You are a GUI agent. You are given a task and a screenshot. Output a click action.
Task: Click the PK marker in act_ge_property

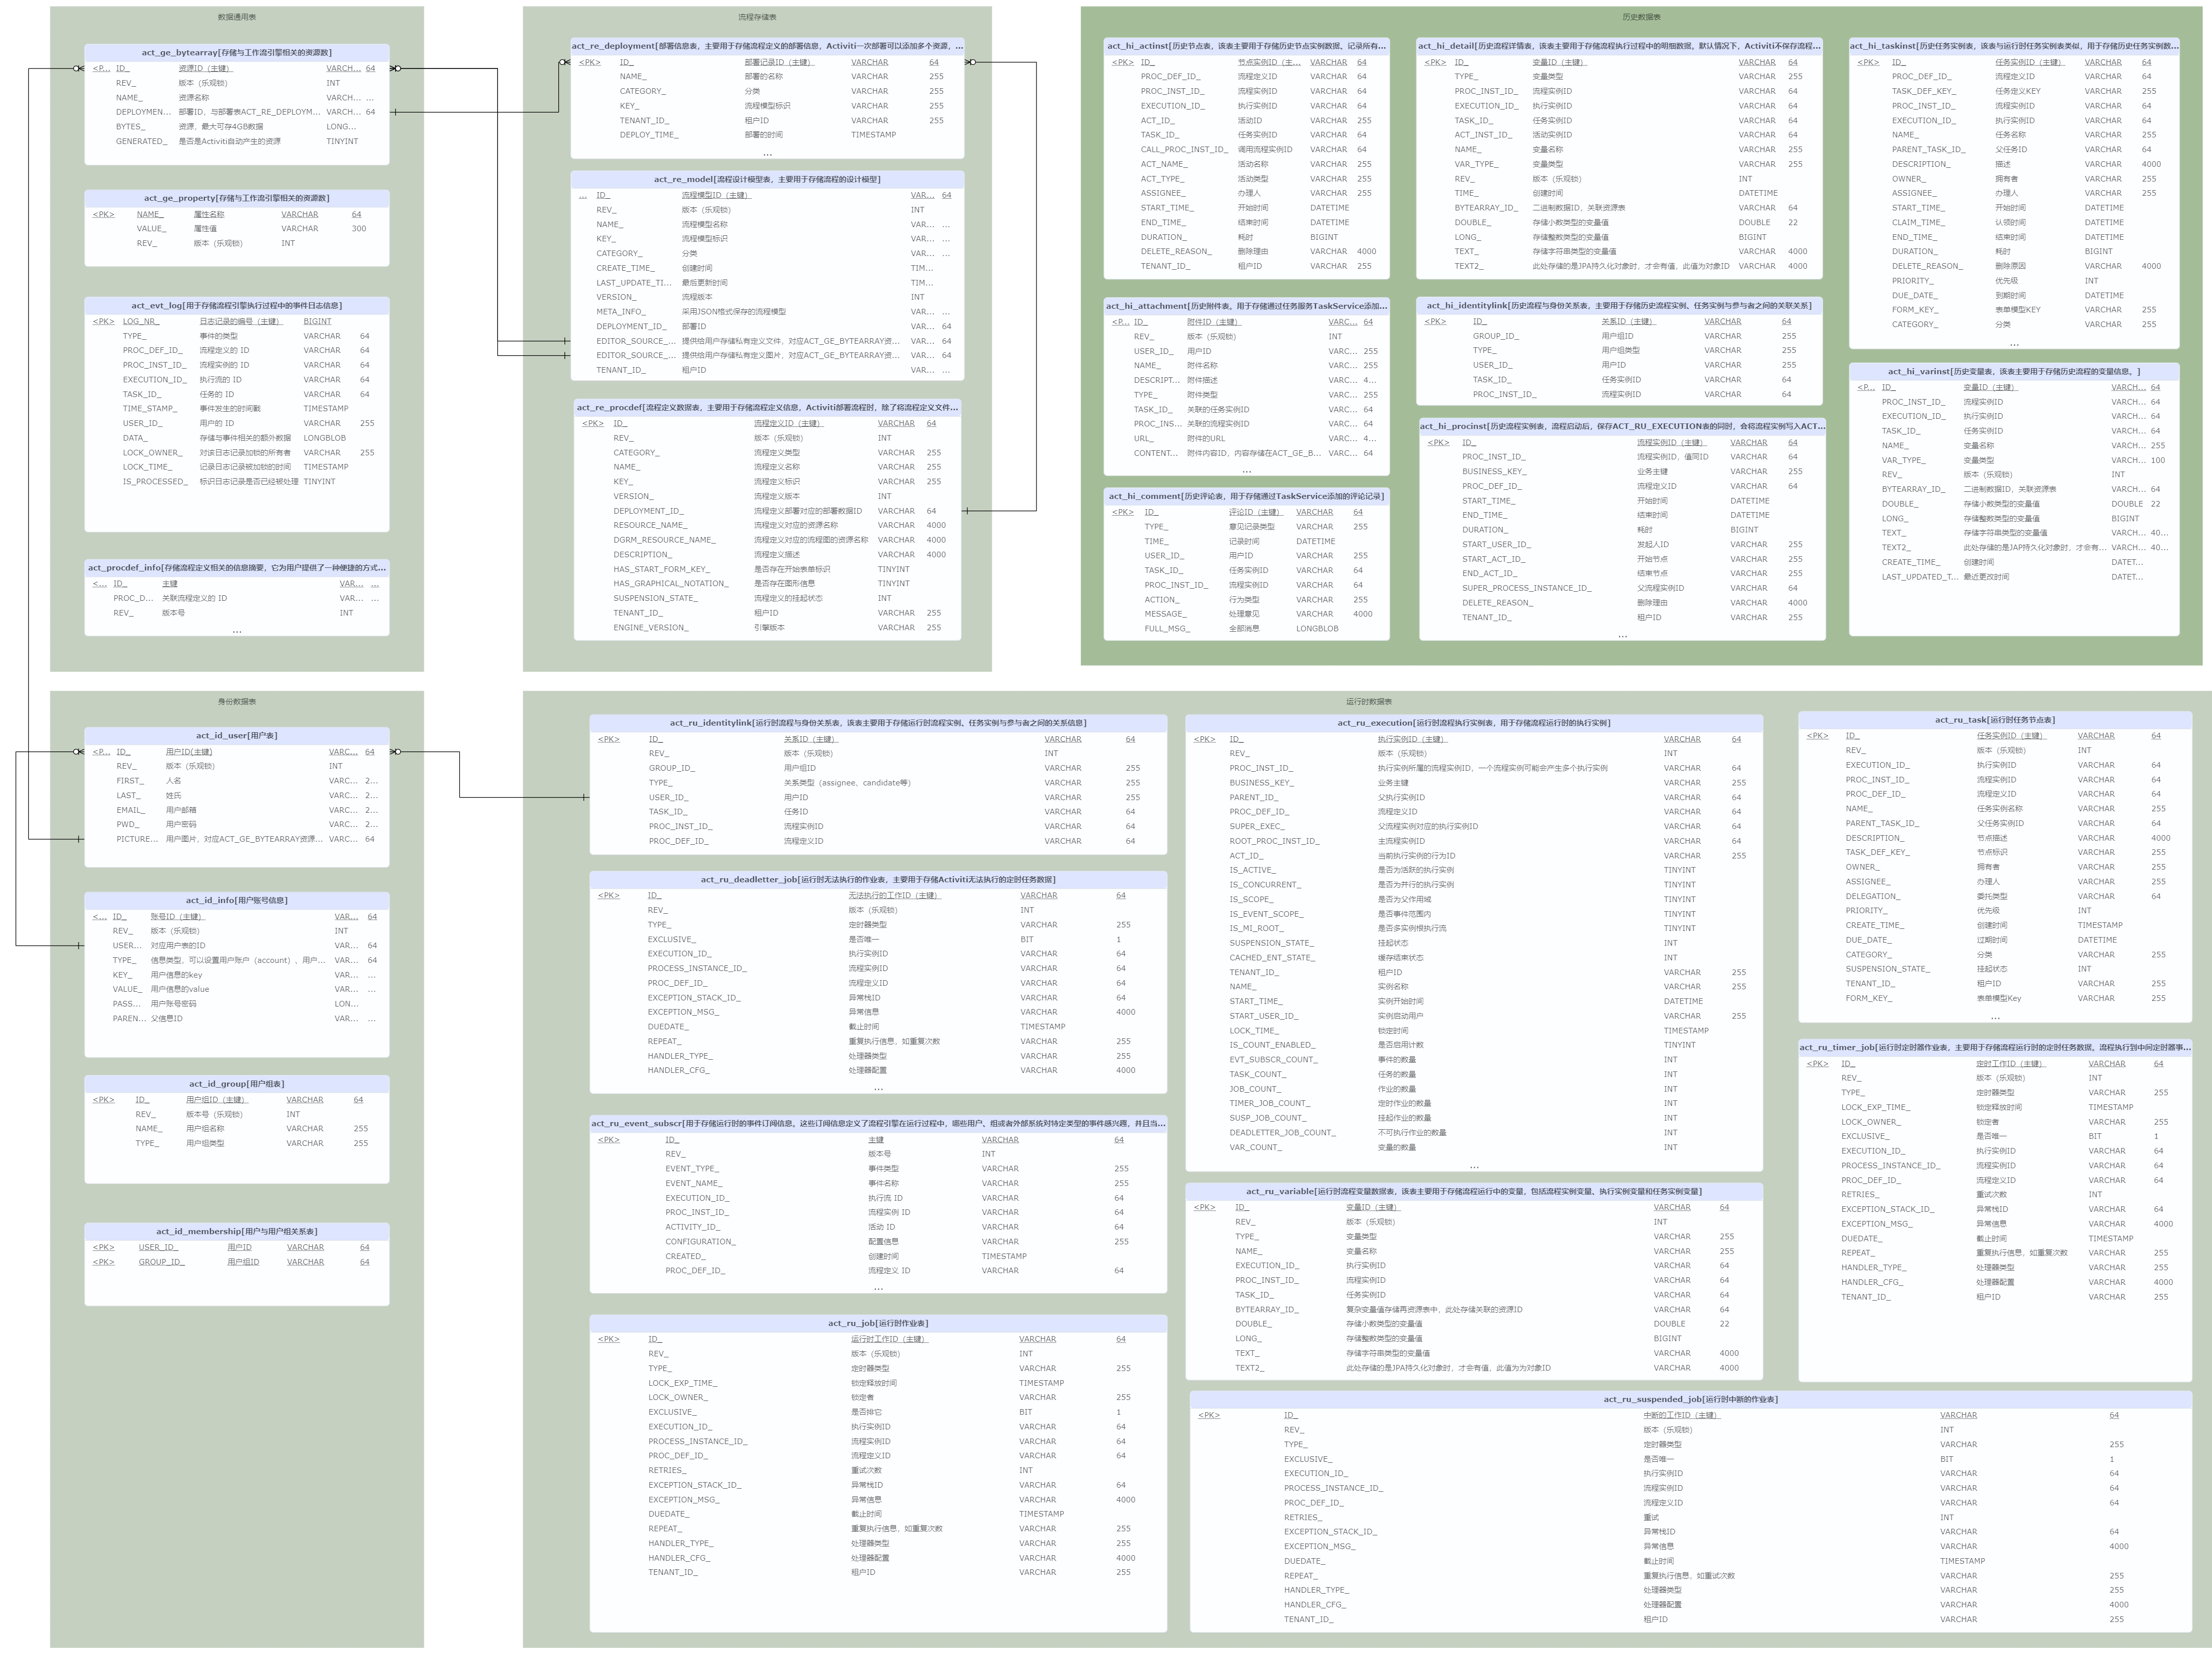(x=103, y=215)
